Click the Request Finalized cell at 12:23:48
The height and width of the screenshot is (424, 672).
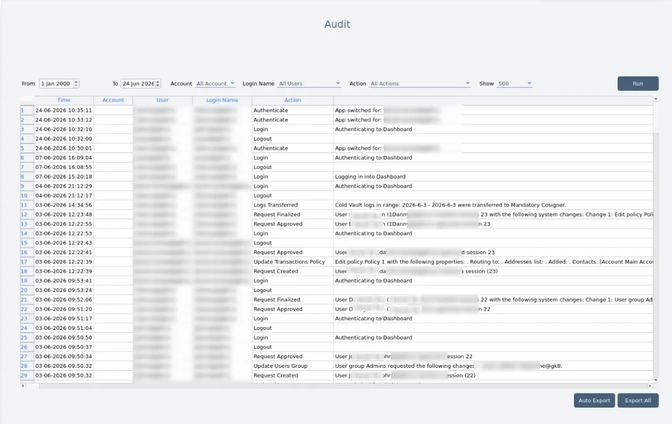pos(293,214)
